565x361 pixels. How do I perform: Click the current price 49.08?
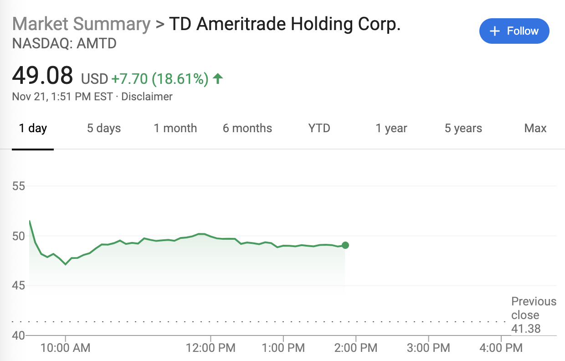coord(42,76)
